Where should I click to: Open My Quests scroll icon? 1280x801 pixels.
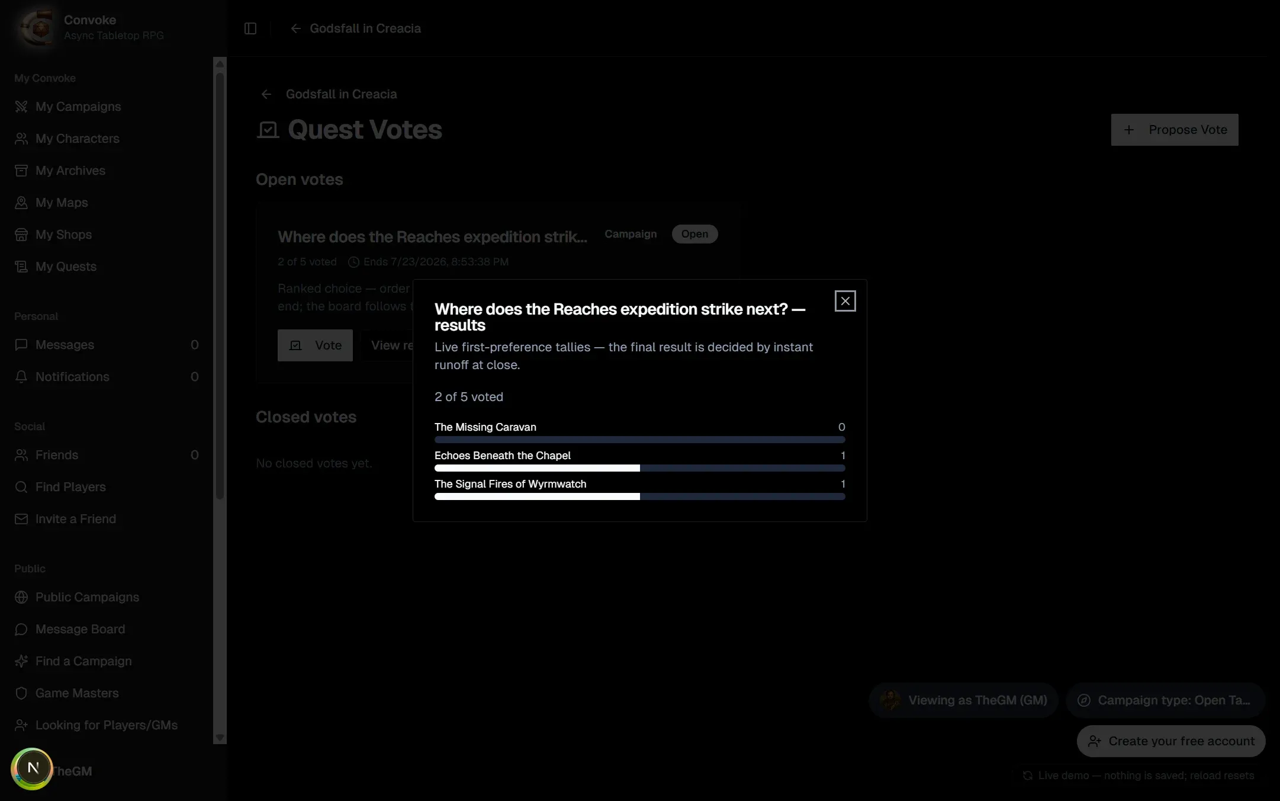[21, 267]
